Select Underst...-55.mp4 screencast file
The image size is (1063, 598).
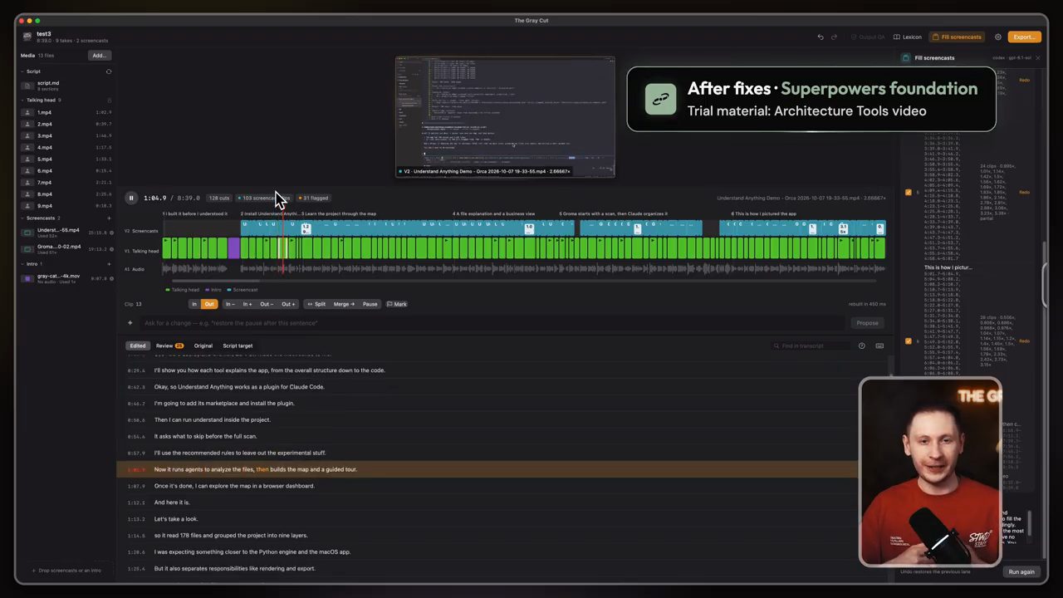pyautogui.click(x=66, y=232)
